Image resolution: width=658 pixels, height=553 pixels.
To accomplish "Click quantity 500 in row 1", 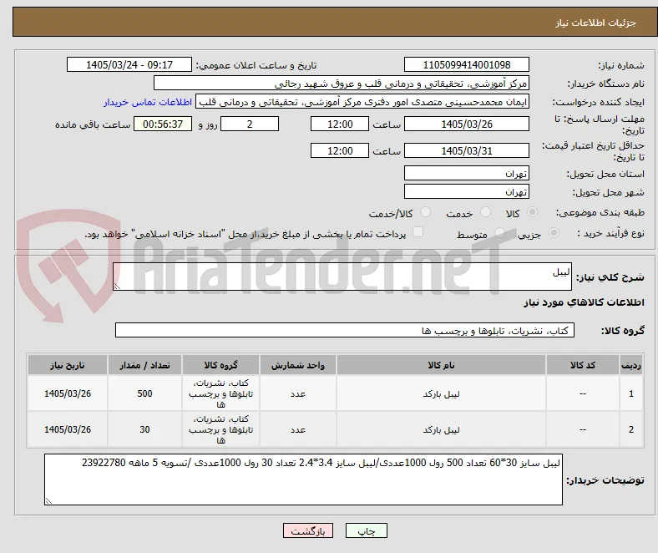I will click(x=144, y=393).
